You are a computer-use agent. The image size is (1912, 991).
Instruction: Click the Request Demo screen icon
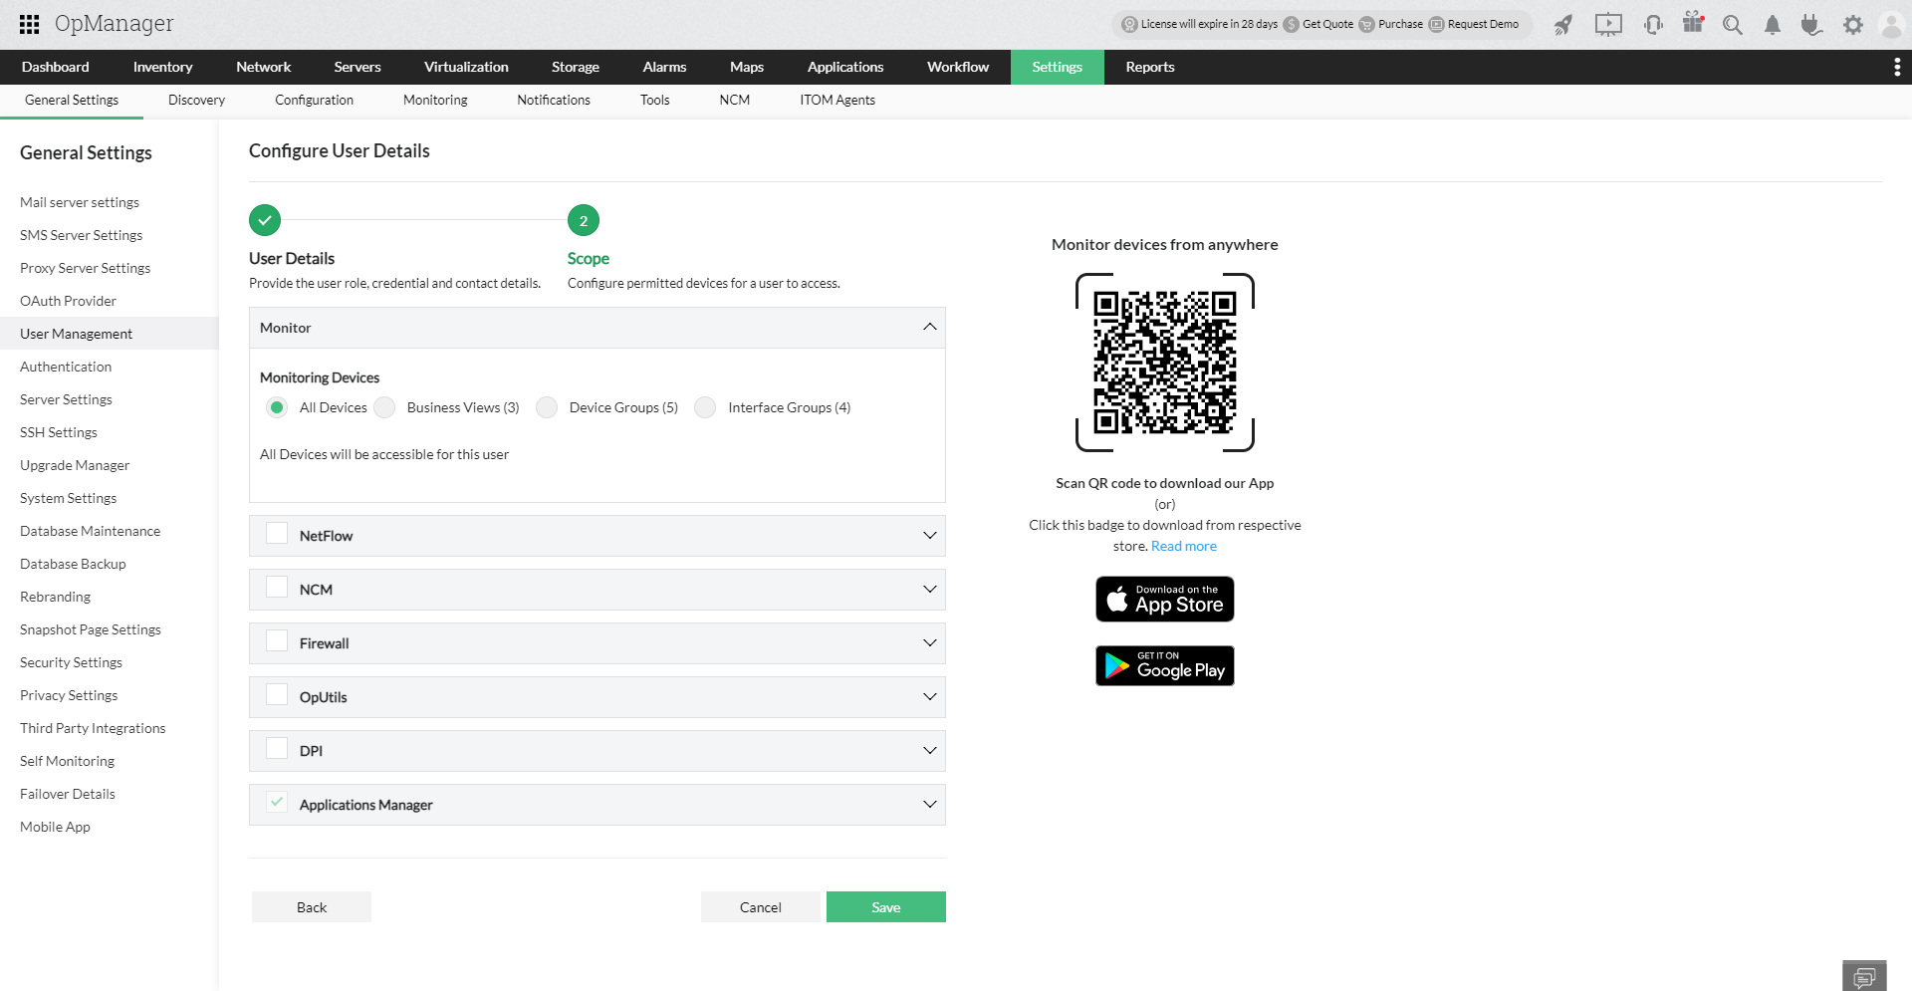(1436, 25)
